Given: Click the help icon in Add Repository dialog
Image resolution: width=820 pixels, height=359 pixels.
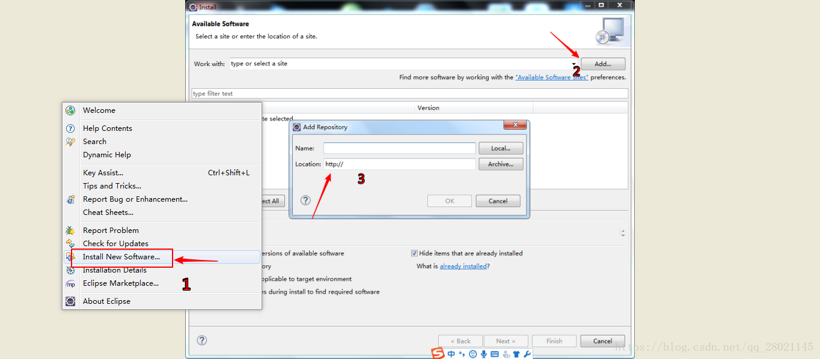Looking at the screenshot, I should pos(305,201).
